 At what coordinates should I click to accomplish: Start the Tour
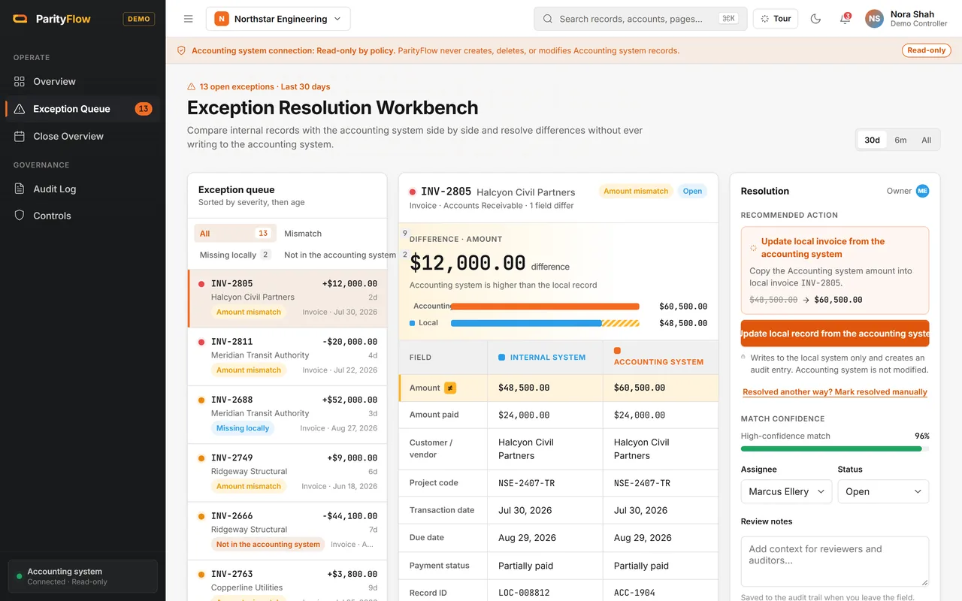click(x=776, y=19)
